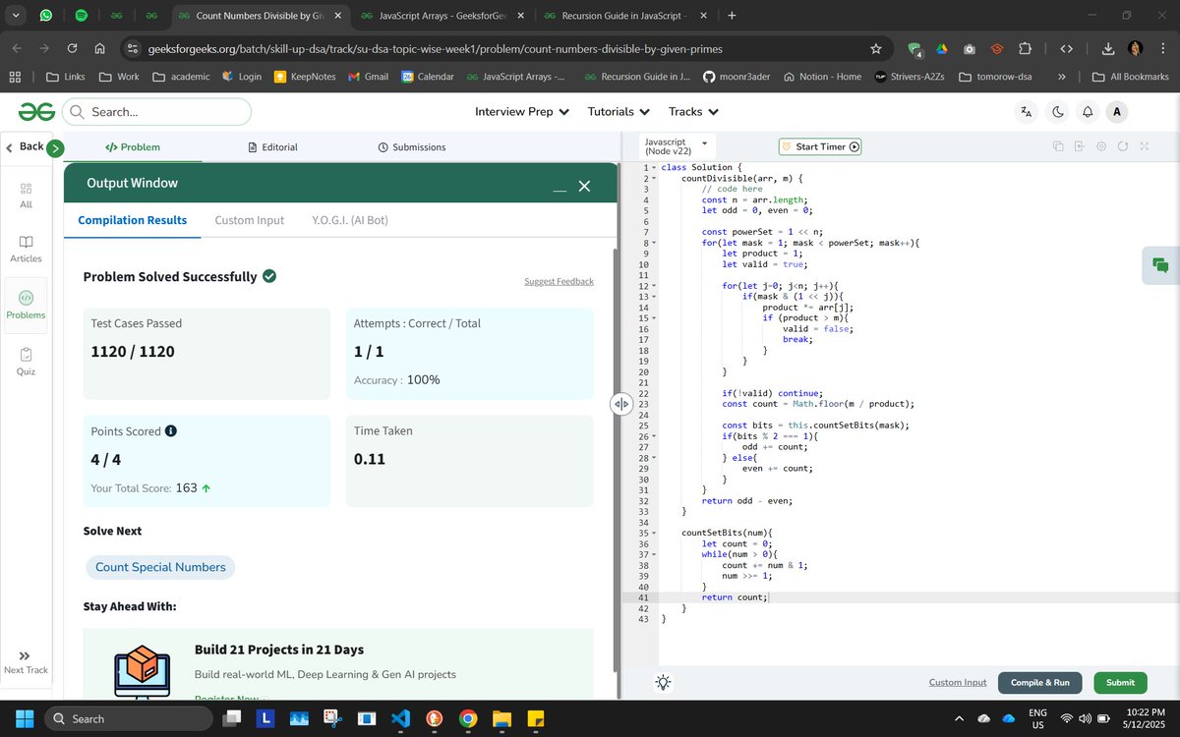
Task: Click the panel splitter handle
Action: (621, 404)
